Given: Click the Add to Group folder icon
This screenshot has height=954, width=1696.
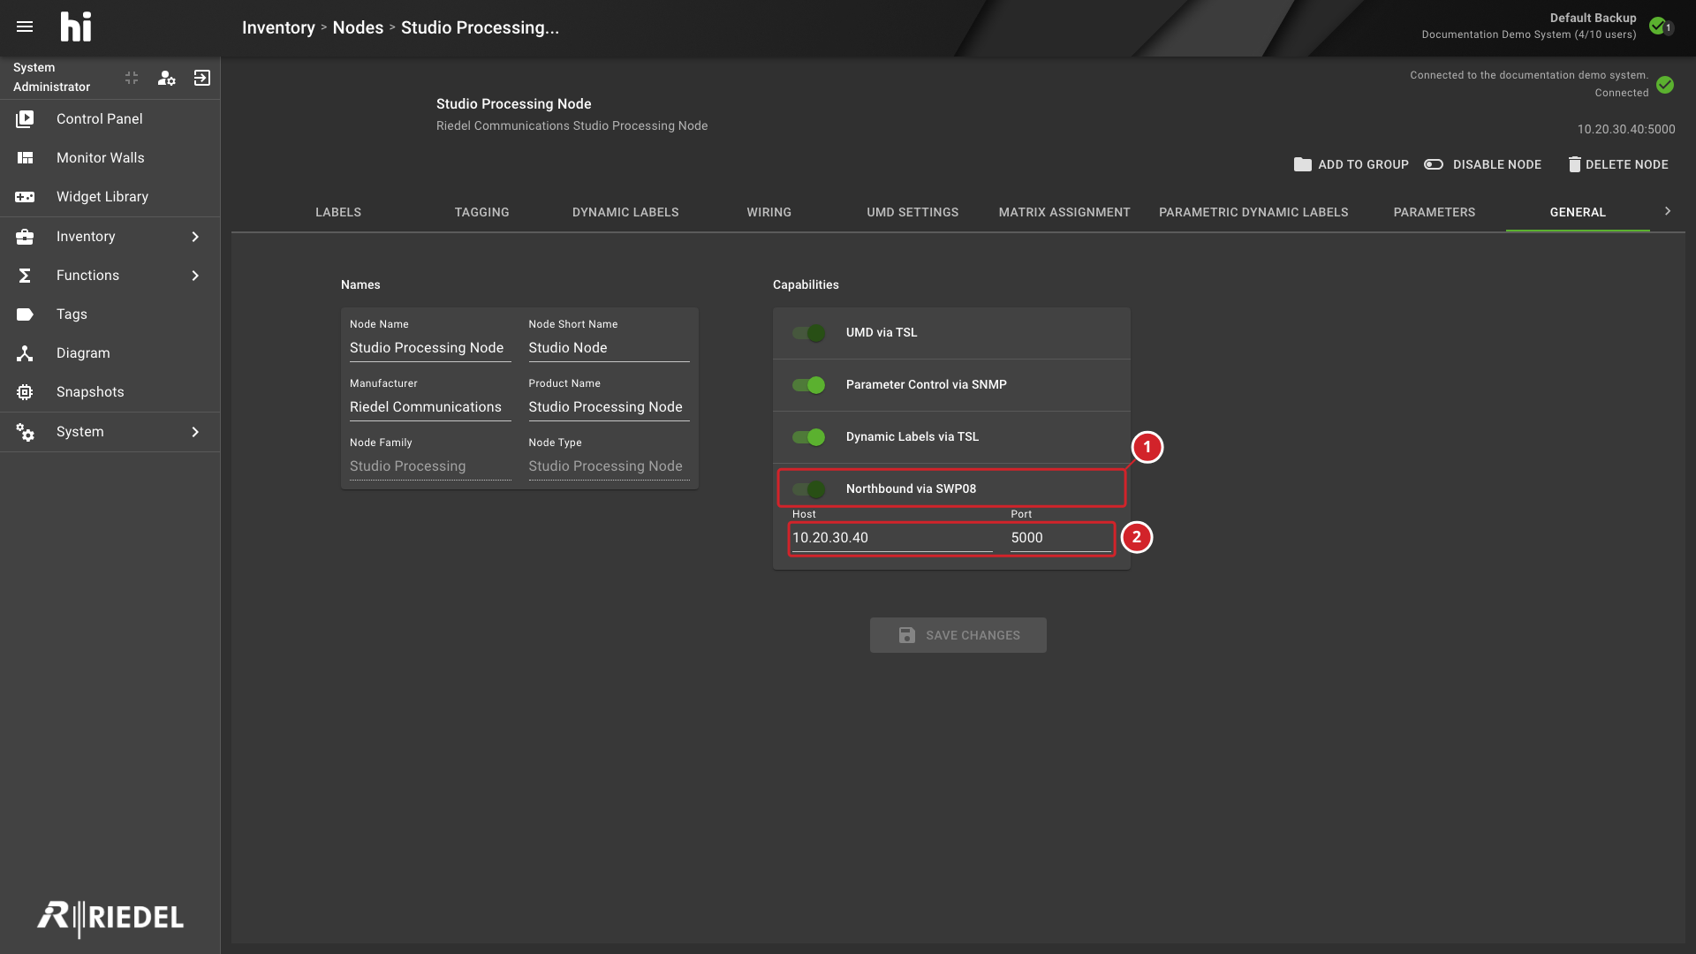Looking at the screenshot, I should 1302,164.
